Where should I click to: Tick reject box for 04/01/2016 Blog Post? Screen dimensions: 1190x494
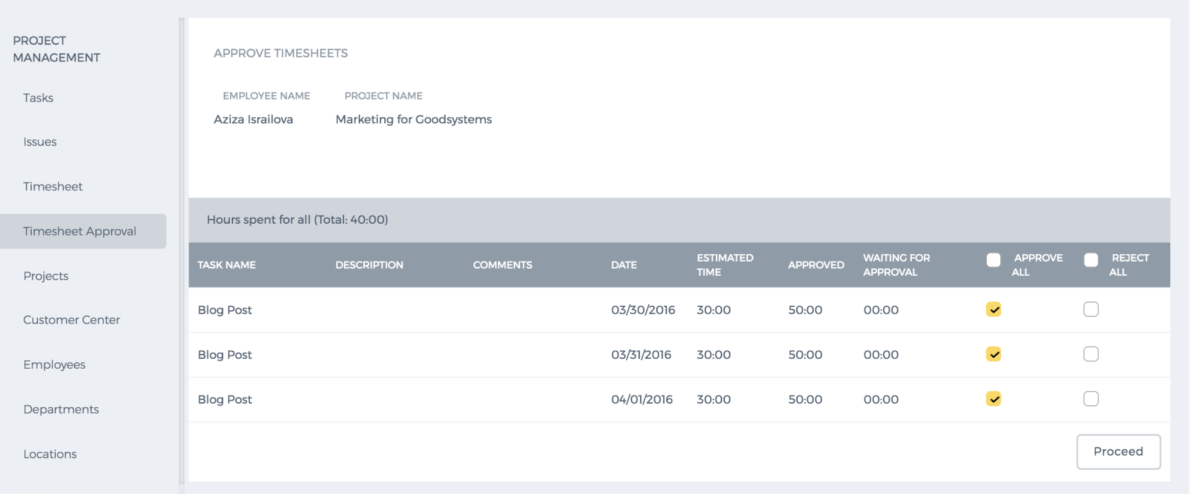[1091, 399]
